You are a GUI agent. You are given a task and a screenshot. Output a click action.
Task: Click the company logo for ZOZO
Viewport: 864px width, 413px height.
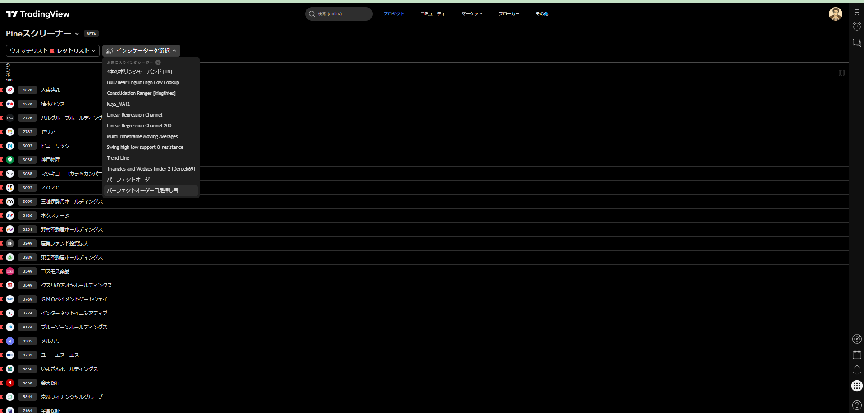[x=10, y=188]
